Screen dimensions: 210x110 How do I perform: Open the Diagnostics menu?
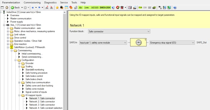pyautogui.click(x=50, y=2)
